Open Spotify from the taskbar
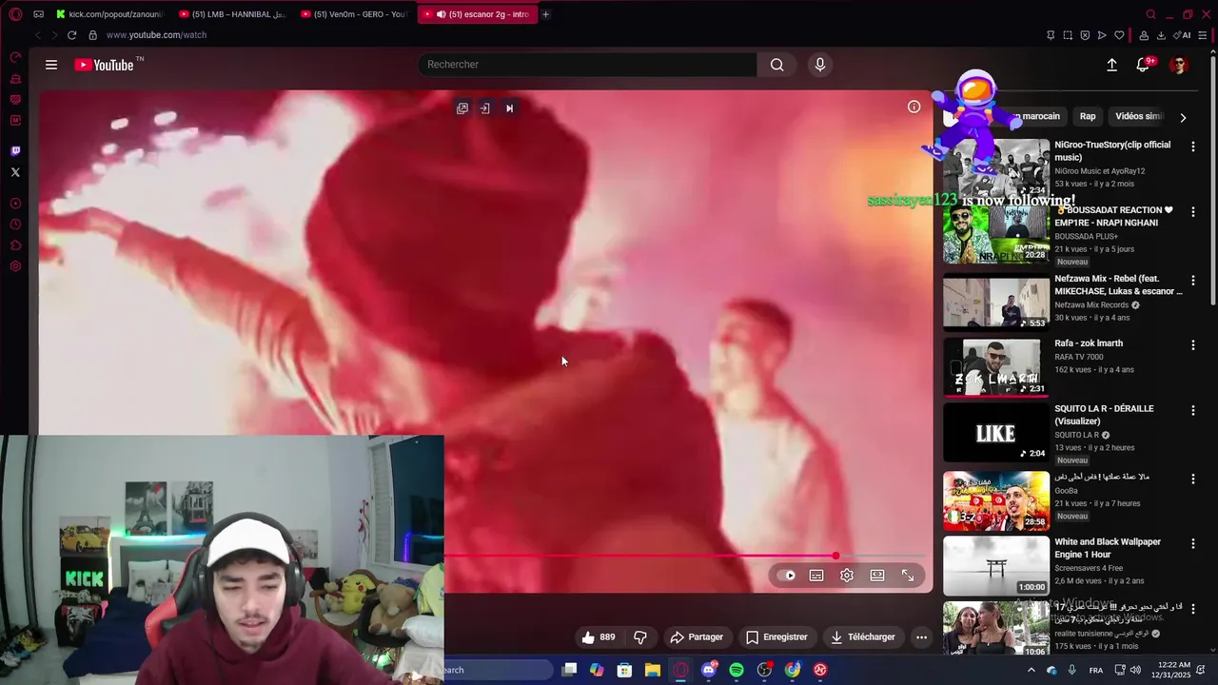 [x=737, y=670]
